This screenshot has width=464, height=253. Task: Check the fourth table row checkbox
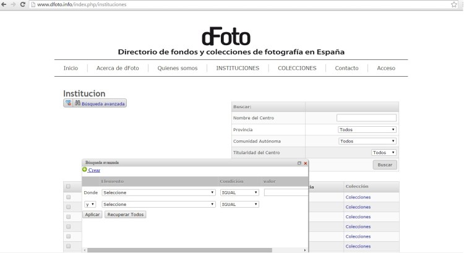pos(68,226)
